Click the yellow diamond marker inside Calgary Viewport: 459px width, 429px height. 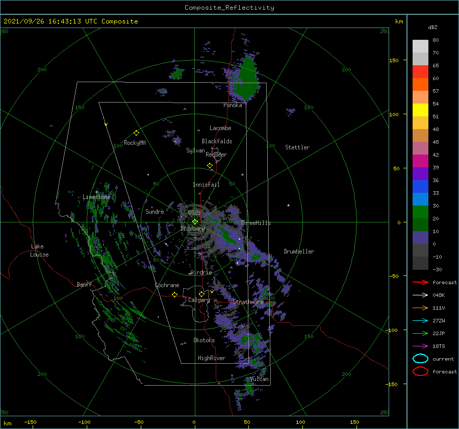pyautogui.click(x=201, y=294)
